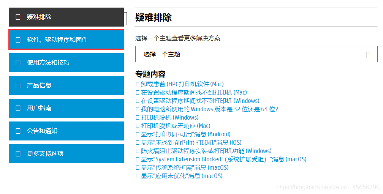The height and width of the screenshot is (194, 383).
Task: Open link about Windows 32 位还是 64 位
Action: click(x=210, y=109)
